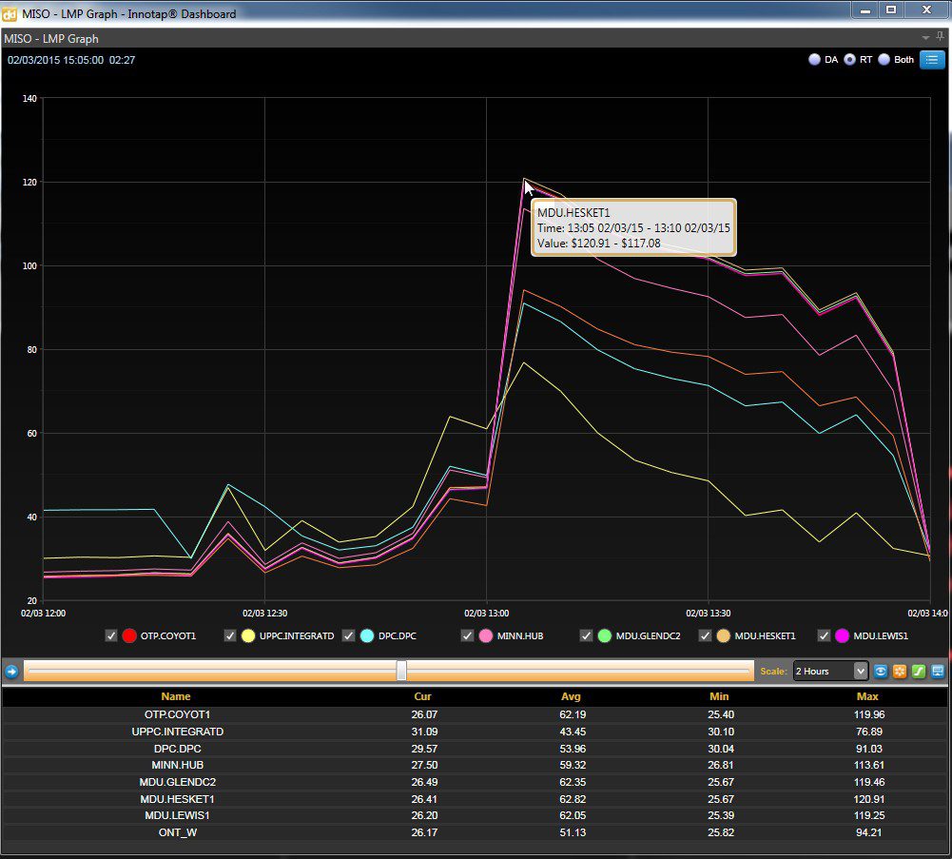Click Min value 26.81 for MINN.HUB
The width and height of the screenshot is (952, 859).
tap(721, 765)
